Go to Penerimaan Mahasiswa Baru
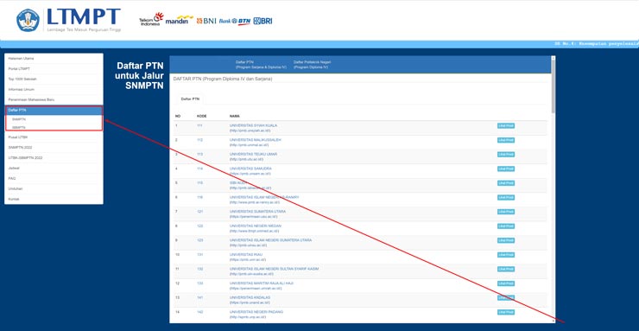The width and height of the screenshot is (639, 331). [x=54, y=99]
